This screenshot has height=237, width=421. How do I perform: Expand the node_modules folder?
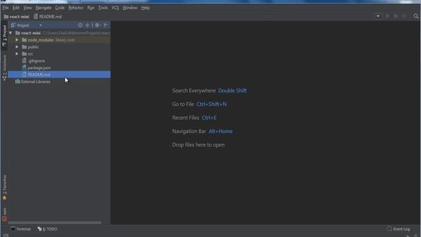17,40
